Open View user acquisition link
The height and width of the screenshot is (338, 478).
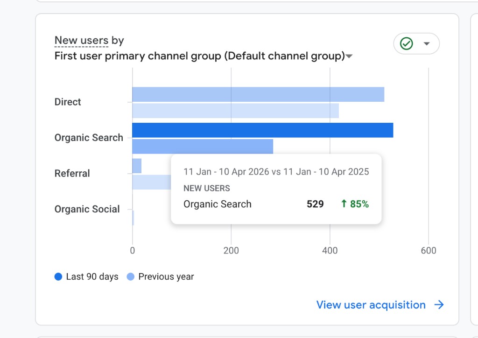pos(371,305)
